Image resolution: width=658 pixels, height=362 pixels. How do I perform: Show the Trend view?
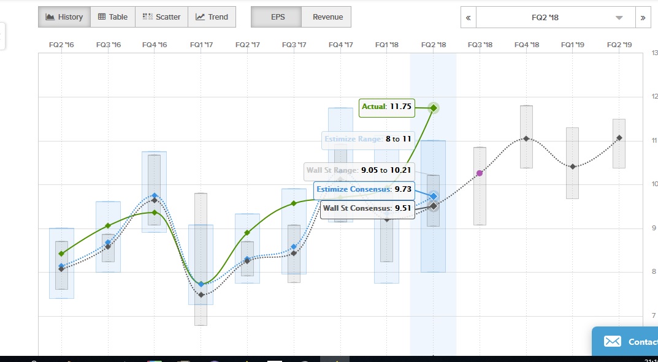212,17
